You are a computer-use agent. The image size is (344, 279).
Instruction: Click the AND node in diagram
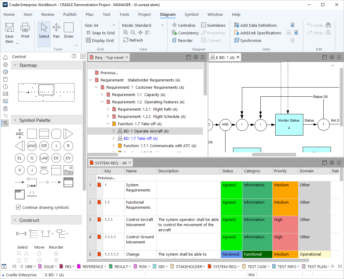(225, 124)
